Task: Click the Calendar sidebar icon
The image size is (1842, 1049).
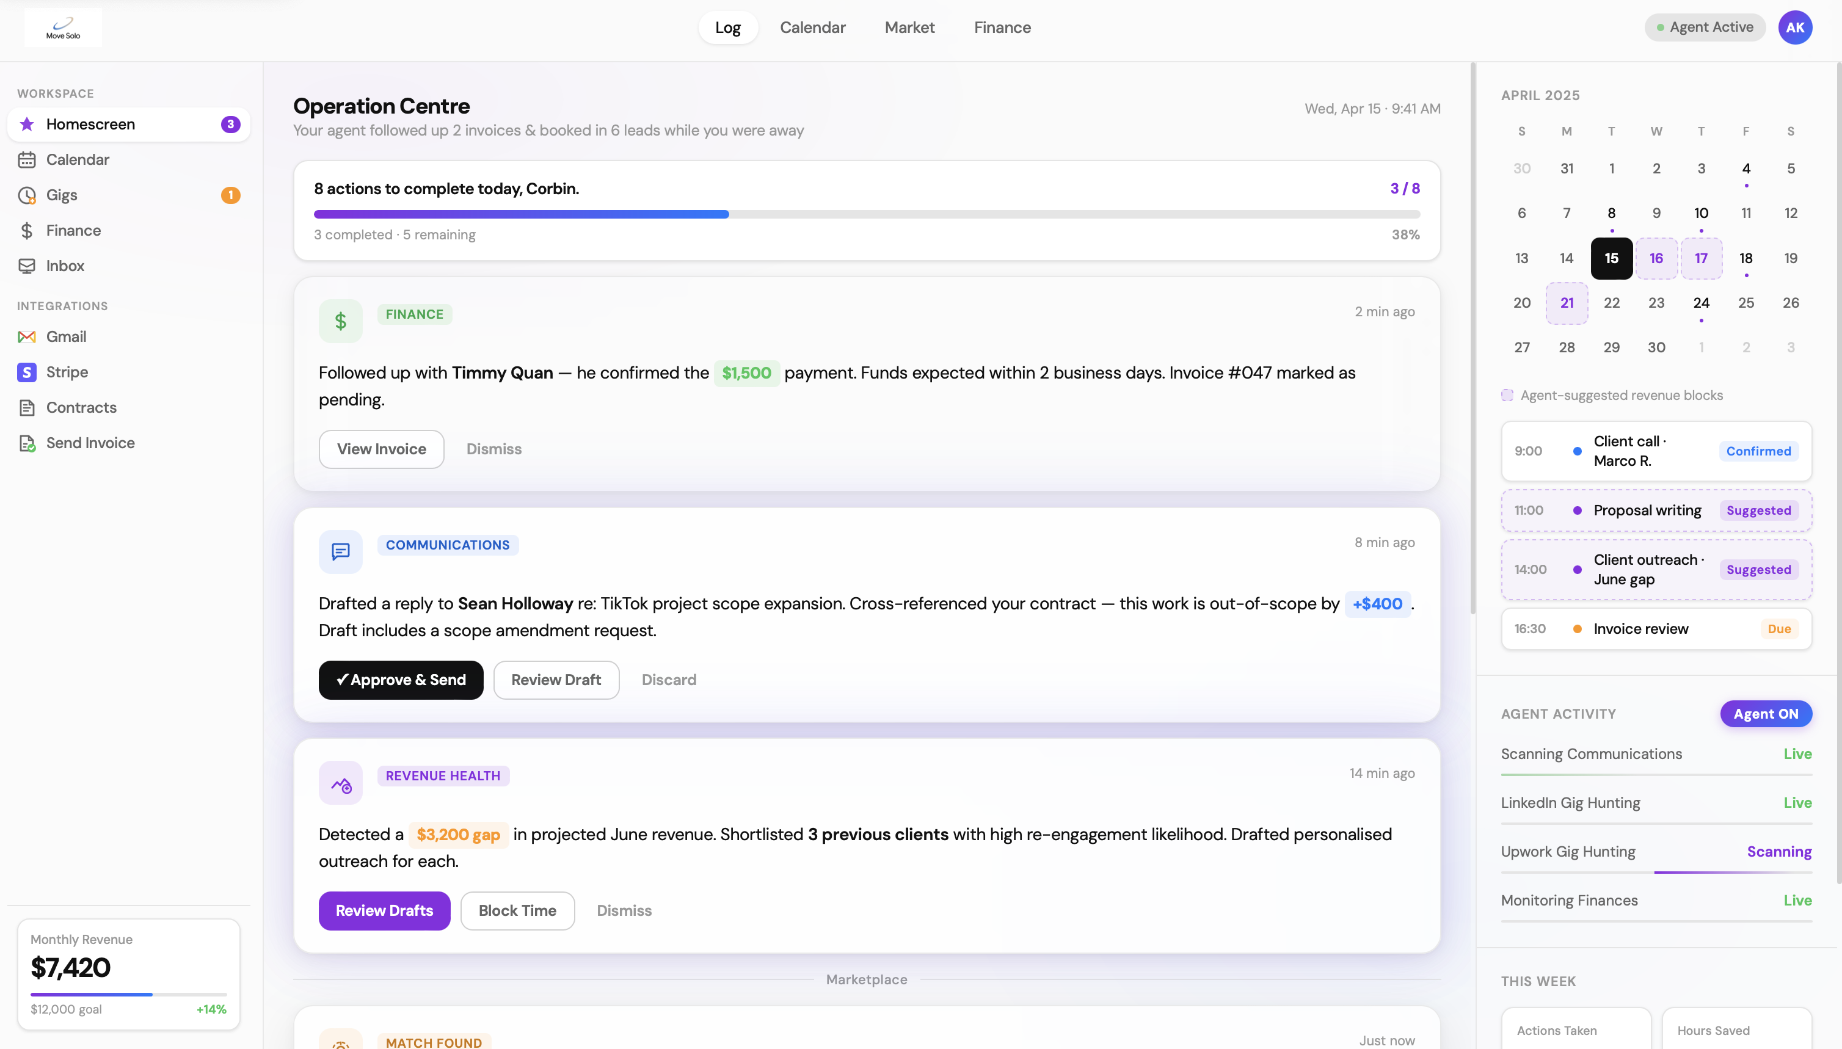Action: click(x=27, y=159)
